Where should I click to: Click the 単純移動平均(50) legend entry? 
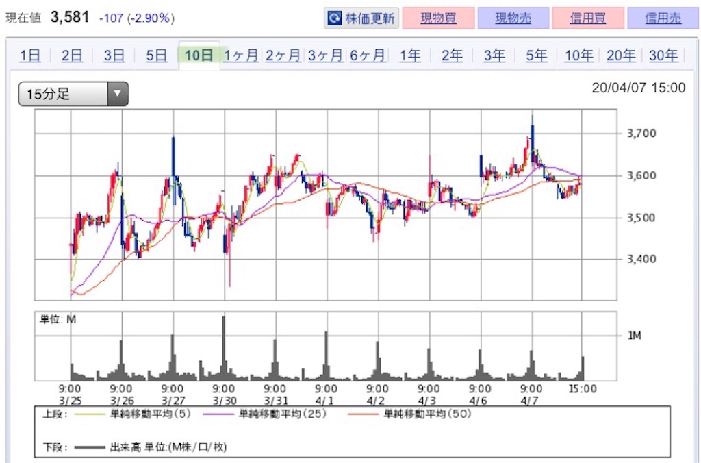[x=428, y=414]
